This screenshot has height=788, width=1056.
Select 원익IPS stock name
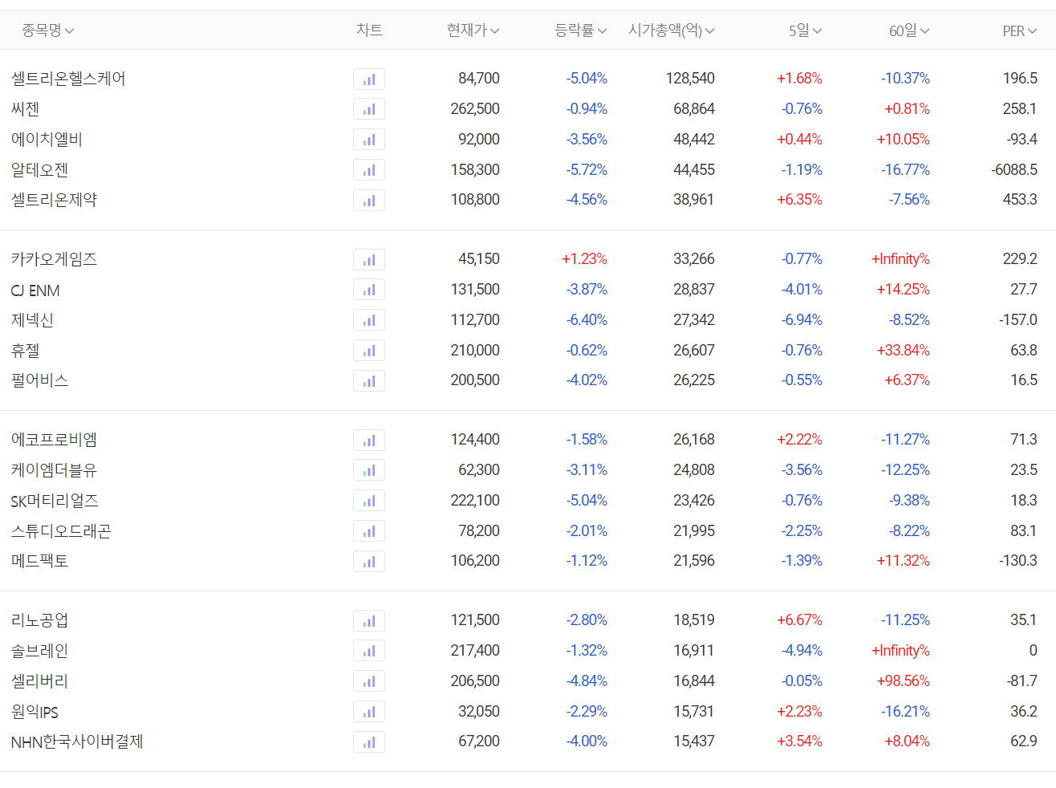35,712
